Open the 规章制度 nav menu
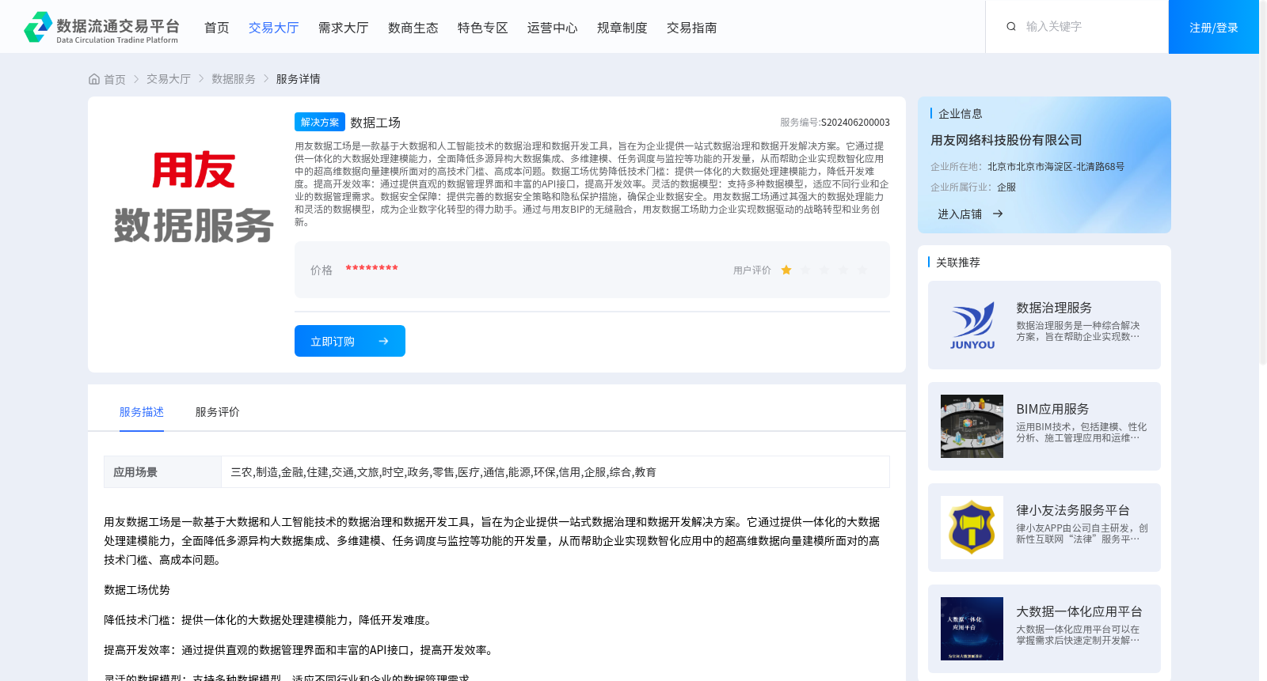 click(x=622, y=28)
